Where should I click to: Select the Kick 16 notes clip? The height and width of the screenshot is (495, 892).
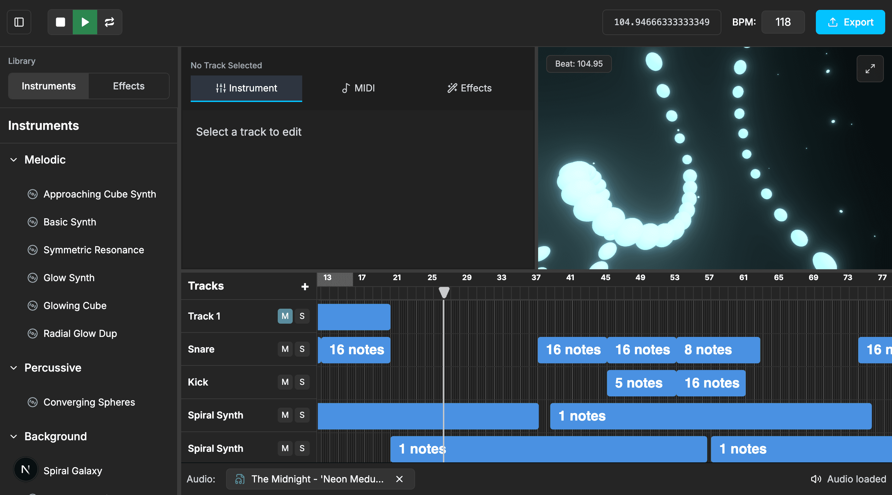coord(711,383)
